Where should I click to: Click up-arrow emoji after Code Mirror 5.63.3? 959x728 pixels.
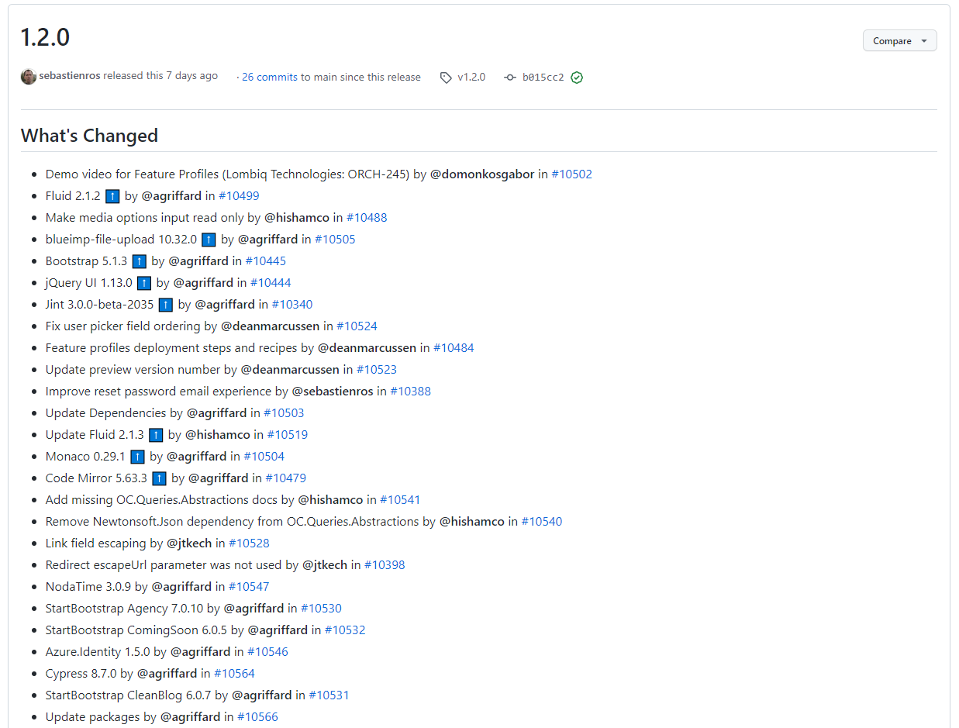(159, 478)
